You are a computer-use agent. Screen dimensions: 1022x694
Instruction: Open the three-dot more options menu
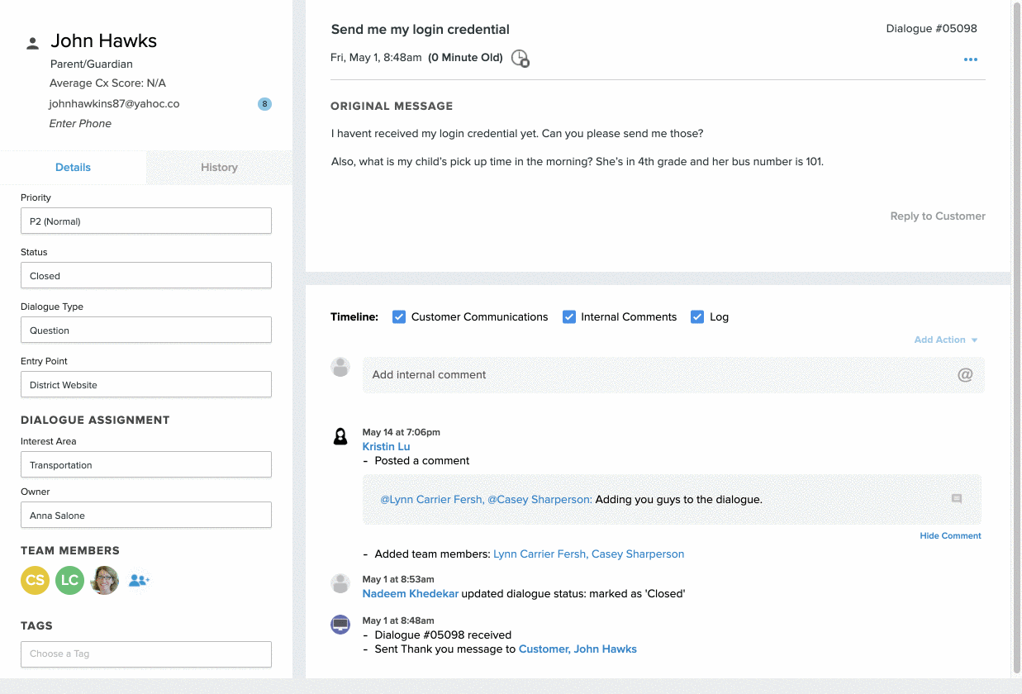[970, 59]
